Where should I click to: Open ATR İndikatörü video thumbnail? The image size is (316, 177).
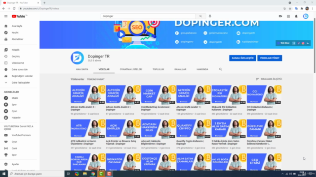(x=88, y=129)
